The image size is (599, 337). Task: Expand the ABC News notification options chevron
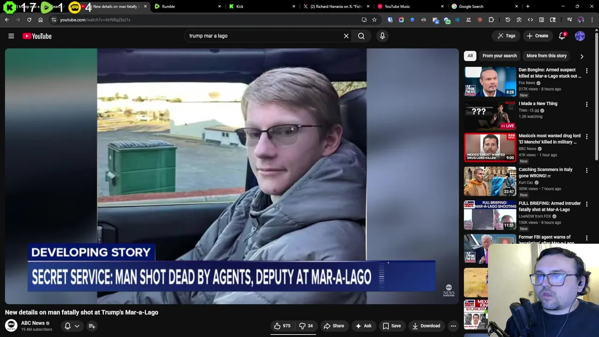[x=77, y=326]
